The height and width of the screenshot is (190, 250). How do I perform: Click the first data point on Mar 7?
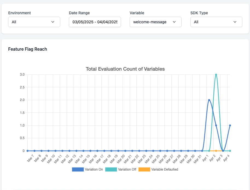(x=28, y=151)
